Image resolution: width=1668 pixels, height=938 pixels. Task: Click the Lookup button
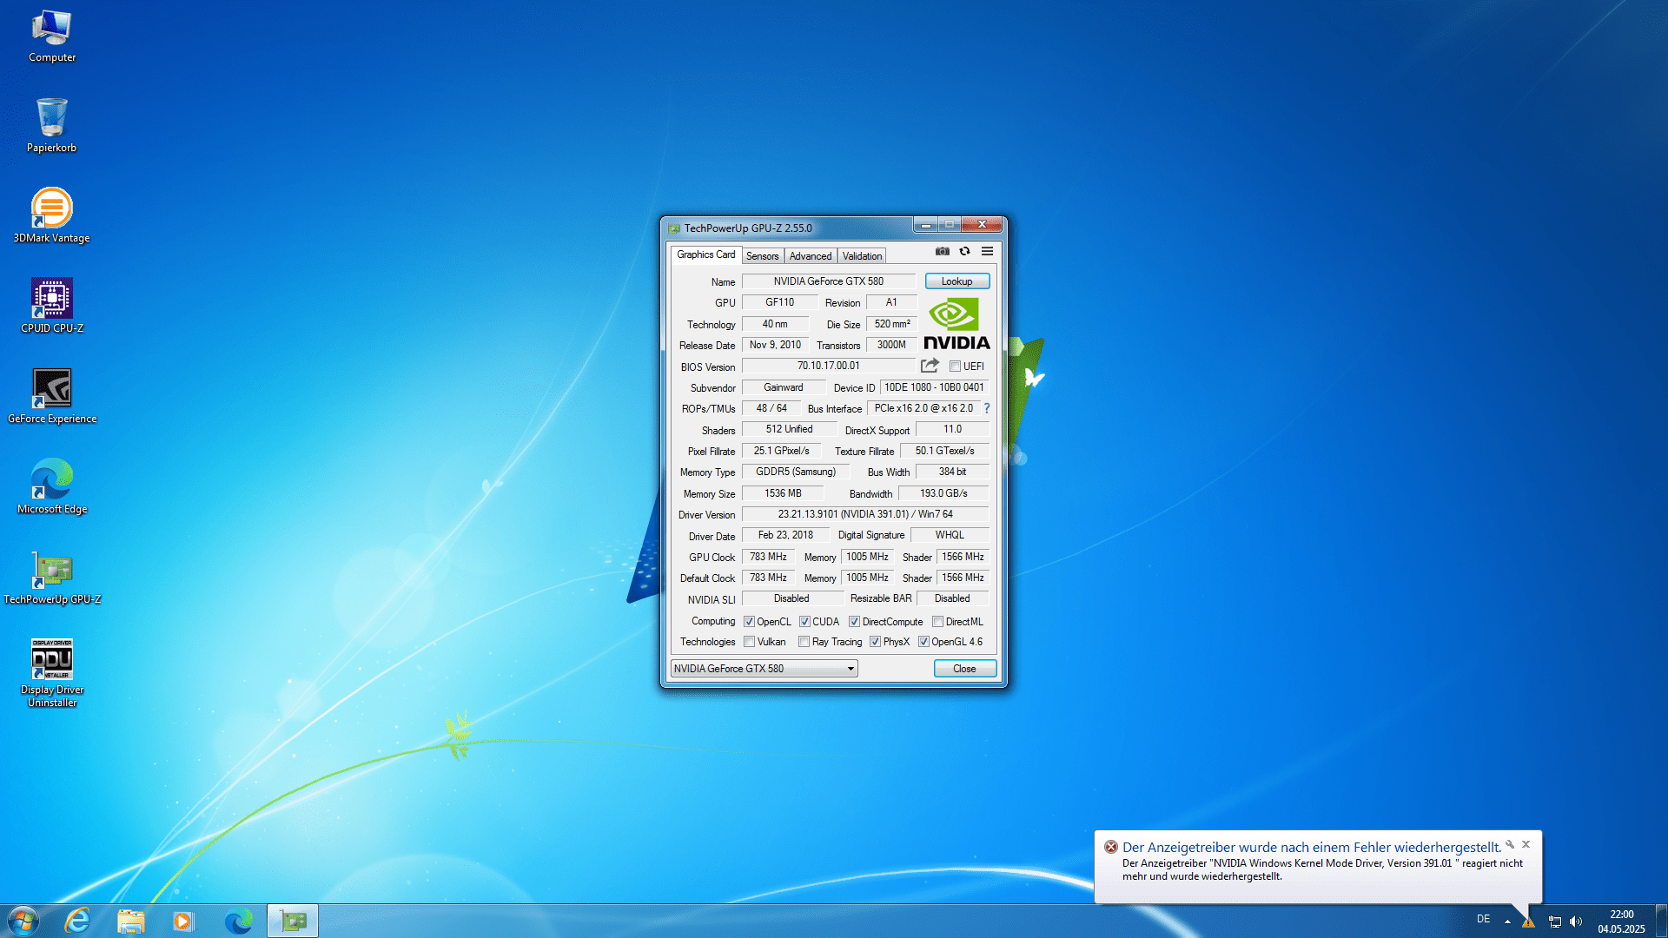click(956, 281)
